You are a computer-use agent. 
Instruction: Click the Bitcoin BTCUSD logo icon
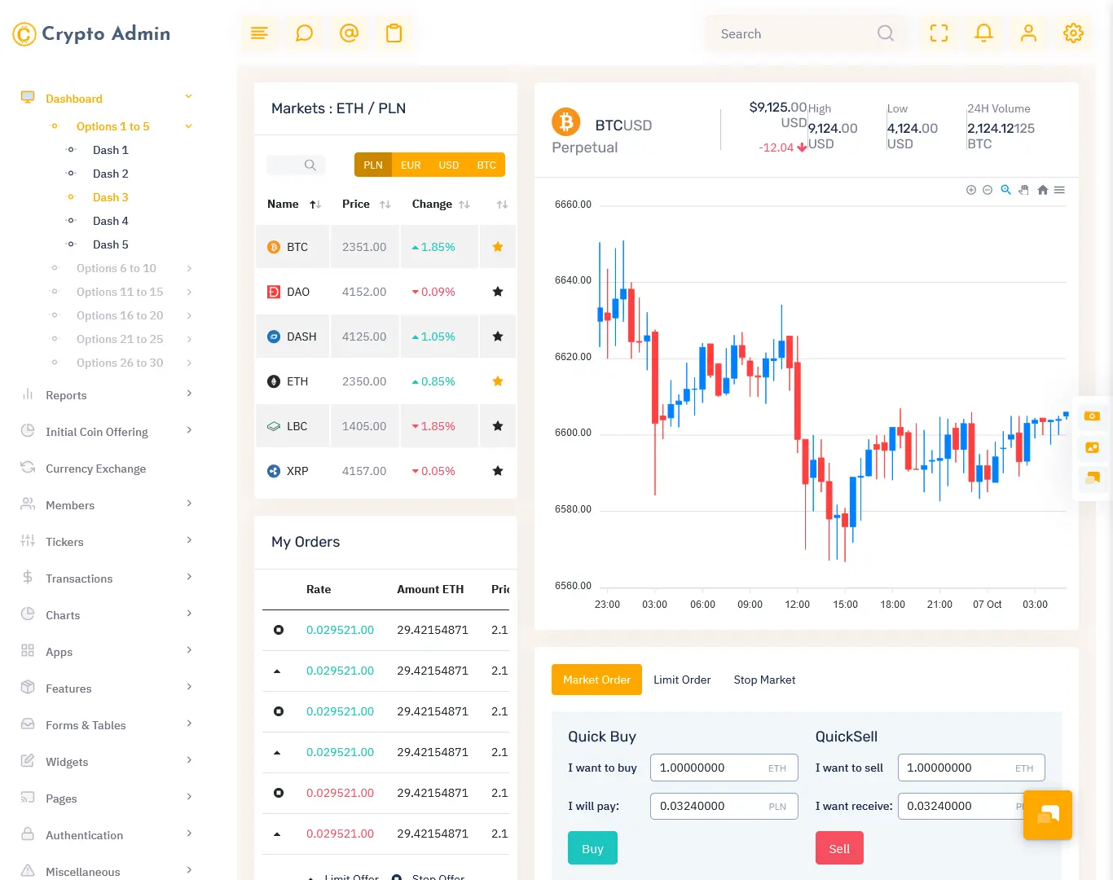(566, 122)
